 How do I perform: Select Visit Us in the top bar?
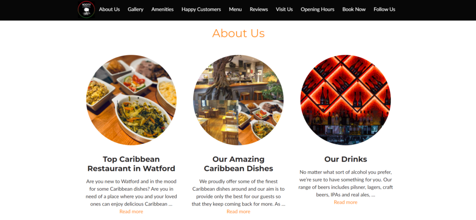tap(284, 9)
